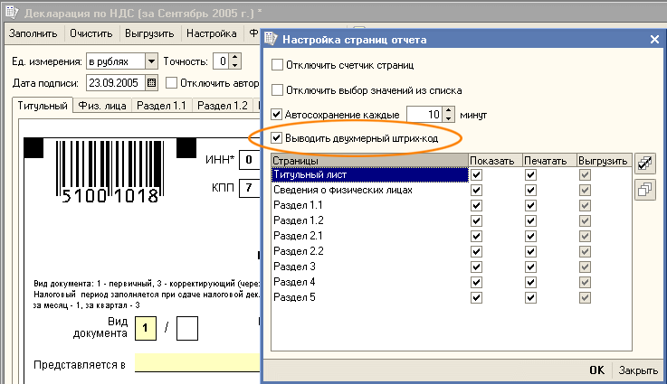Select 'Сведения о физических лицах' row
667x384 pixels.
coord(369,190)
